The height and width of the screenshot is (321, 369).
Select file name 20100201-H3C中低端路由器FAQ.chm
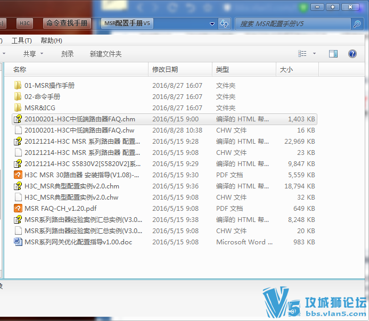pos(80,119)
